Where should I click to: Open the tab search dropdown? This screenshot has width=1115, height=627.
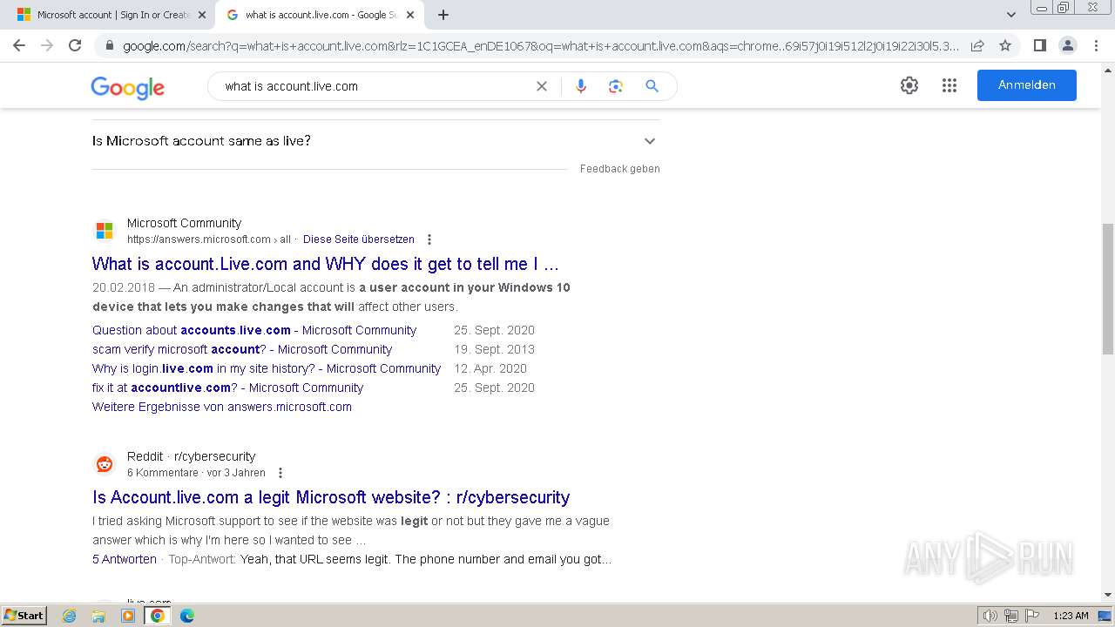tap(1010, 15)
